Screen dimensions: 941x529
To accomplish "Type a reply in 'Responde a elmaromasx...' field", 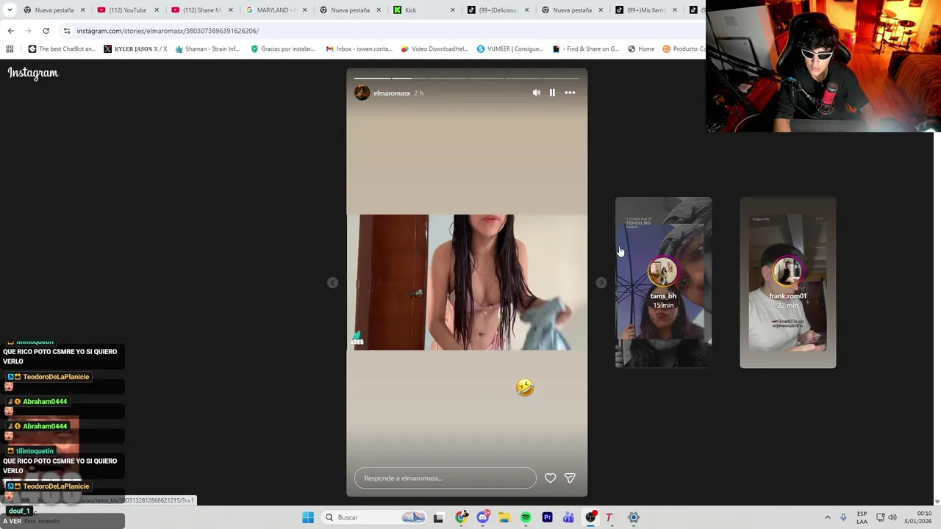I will (445, 478).
